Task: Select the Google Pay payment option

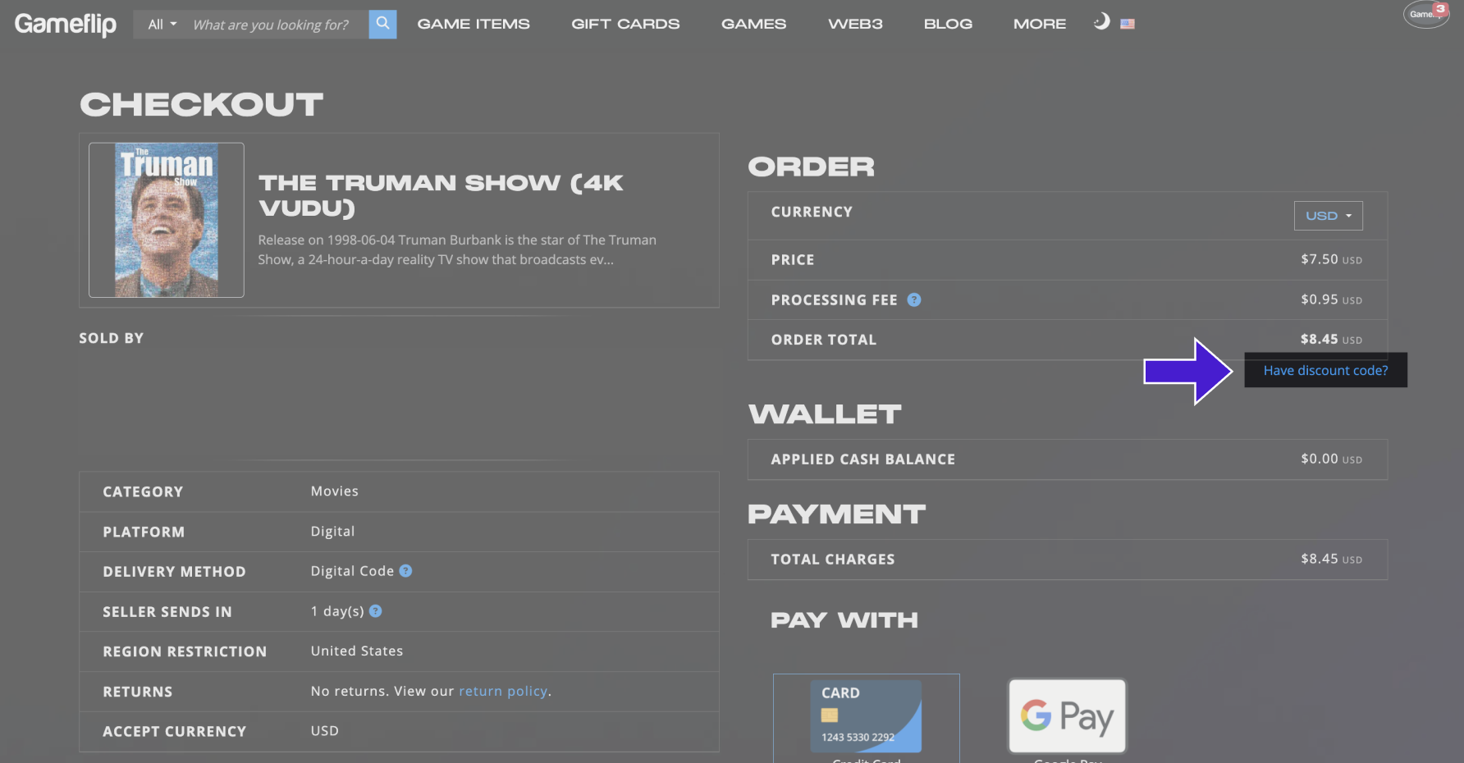Action: 1067,716
